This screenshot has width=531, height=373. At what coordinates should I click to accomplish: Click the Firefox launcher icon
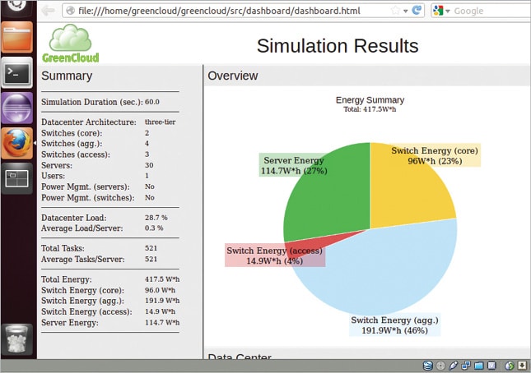(17, 143)
